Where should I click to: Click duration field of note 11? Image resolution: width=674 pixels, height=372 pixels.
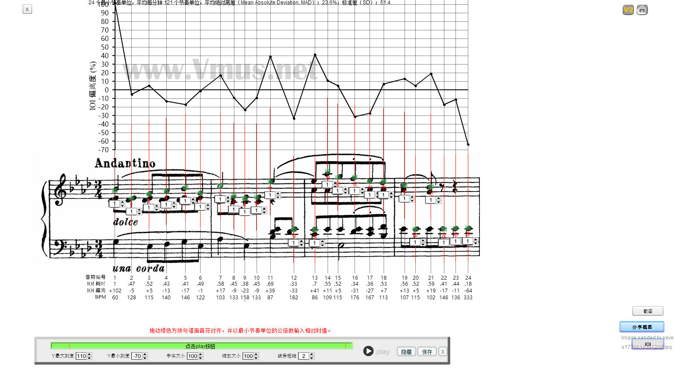(x=270, y=195)
